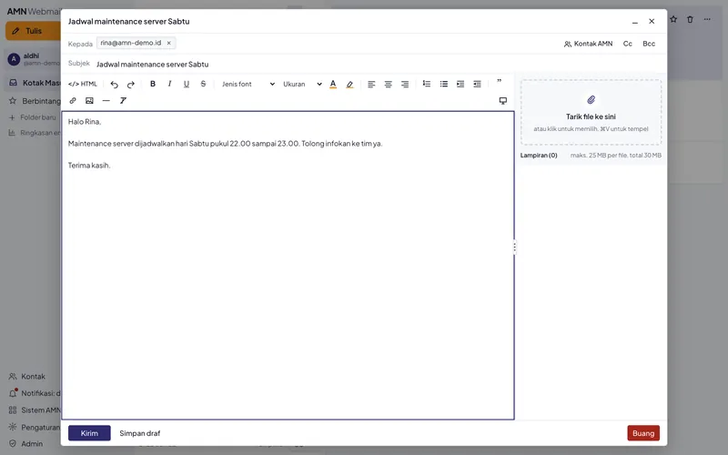This screenshot has width=728, height=455.
Task: Decrease paragraph indent
Action: [477, 84]
